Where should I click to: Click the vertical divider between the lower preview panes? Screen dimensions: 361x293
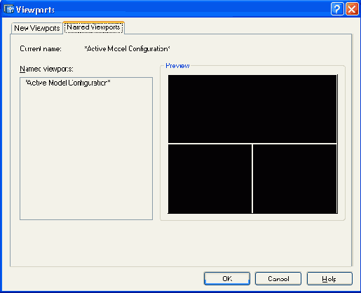tap(252, 179)
